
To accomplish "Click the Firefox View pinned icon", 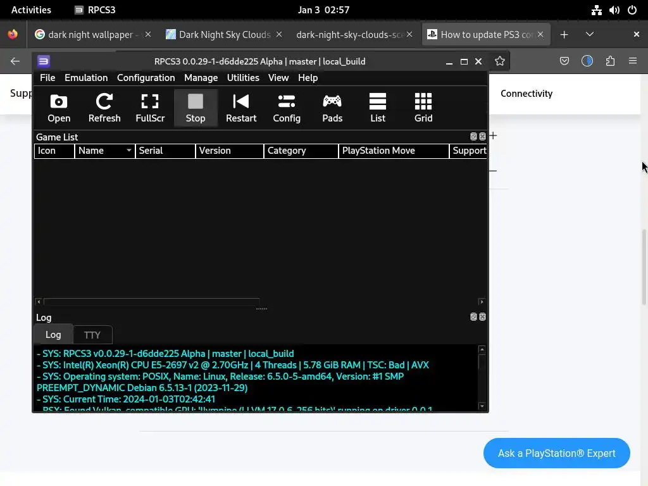I will [x=13, y=34].
